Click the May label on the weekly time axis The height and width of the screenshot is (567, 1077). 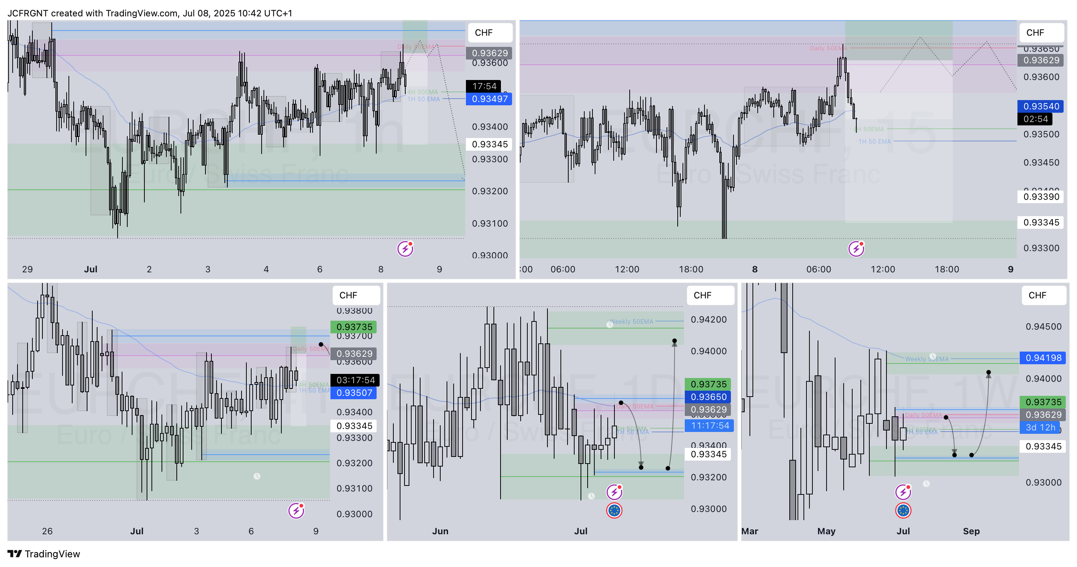tap(826, 531)
